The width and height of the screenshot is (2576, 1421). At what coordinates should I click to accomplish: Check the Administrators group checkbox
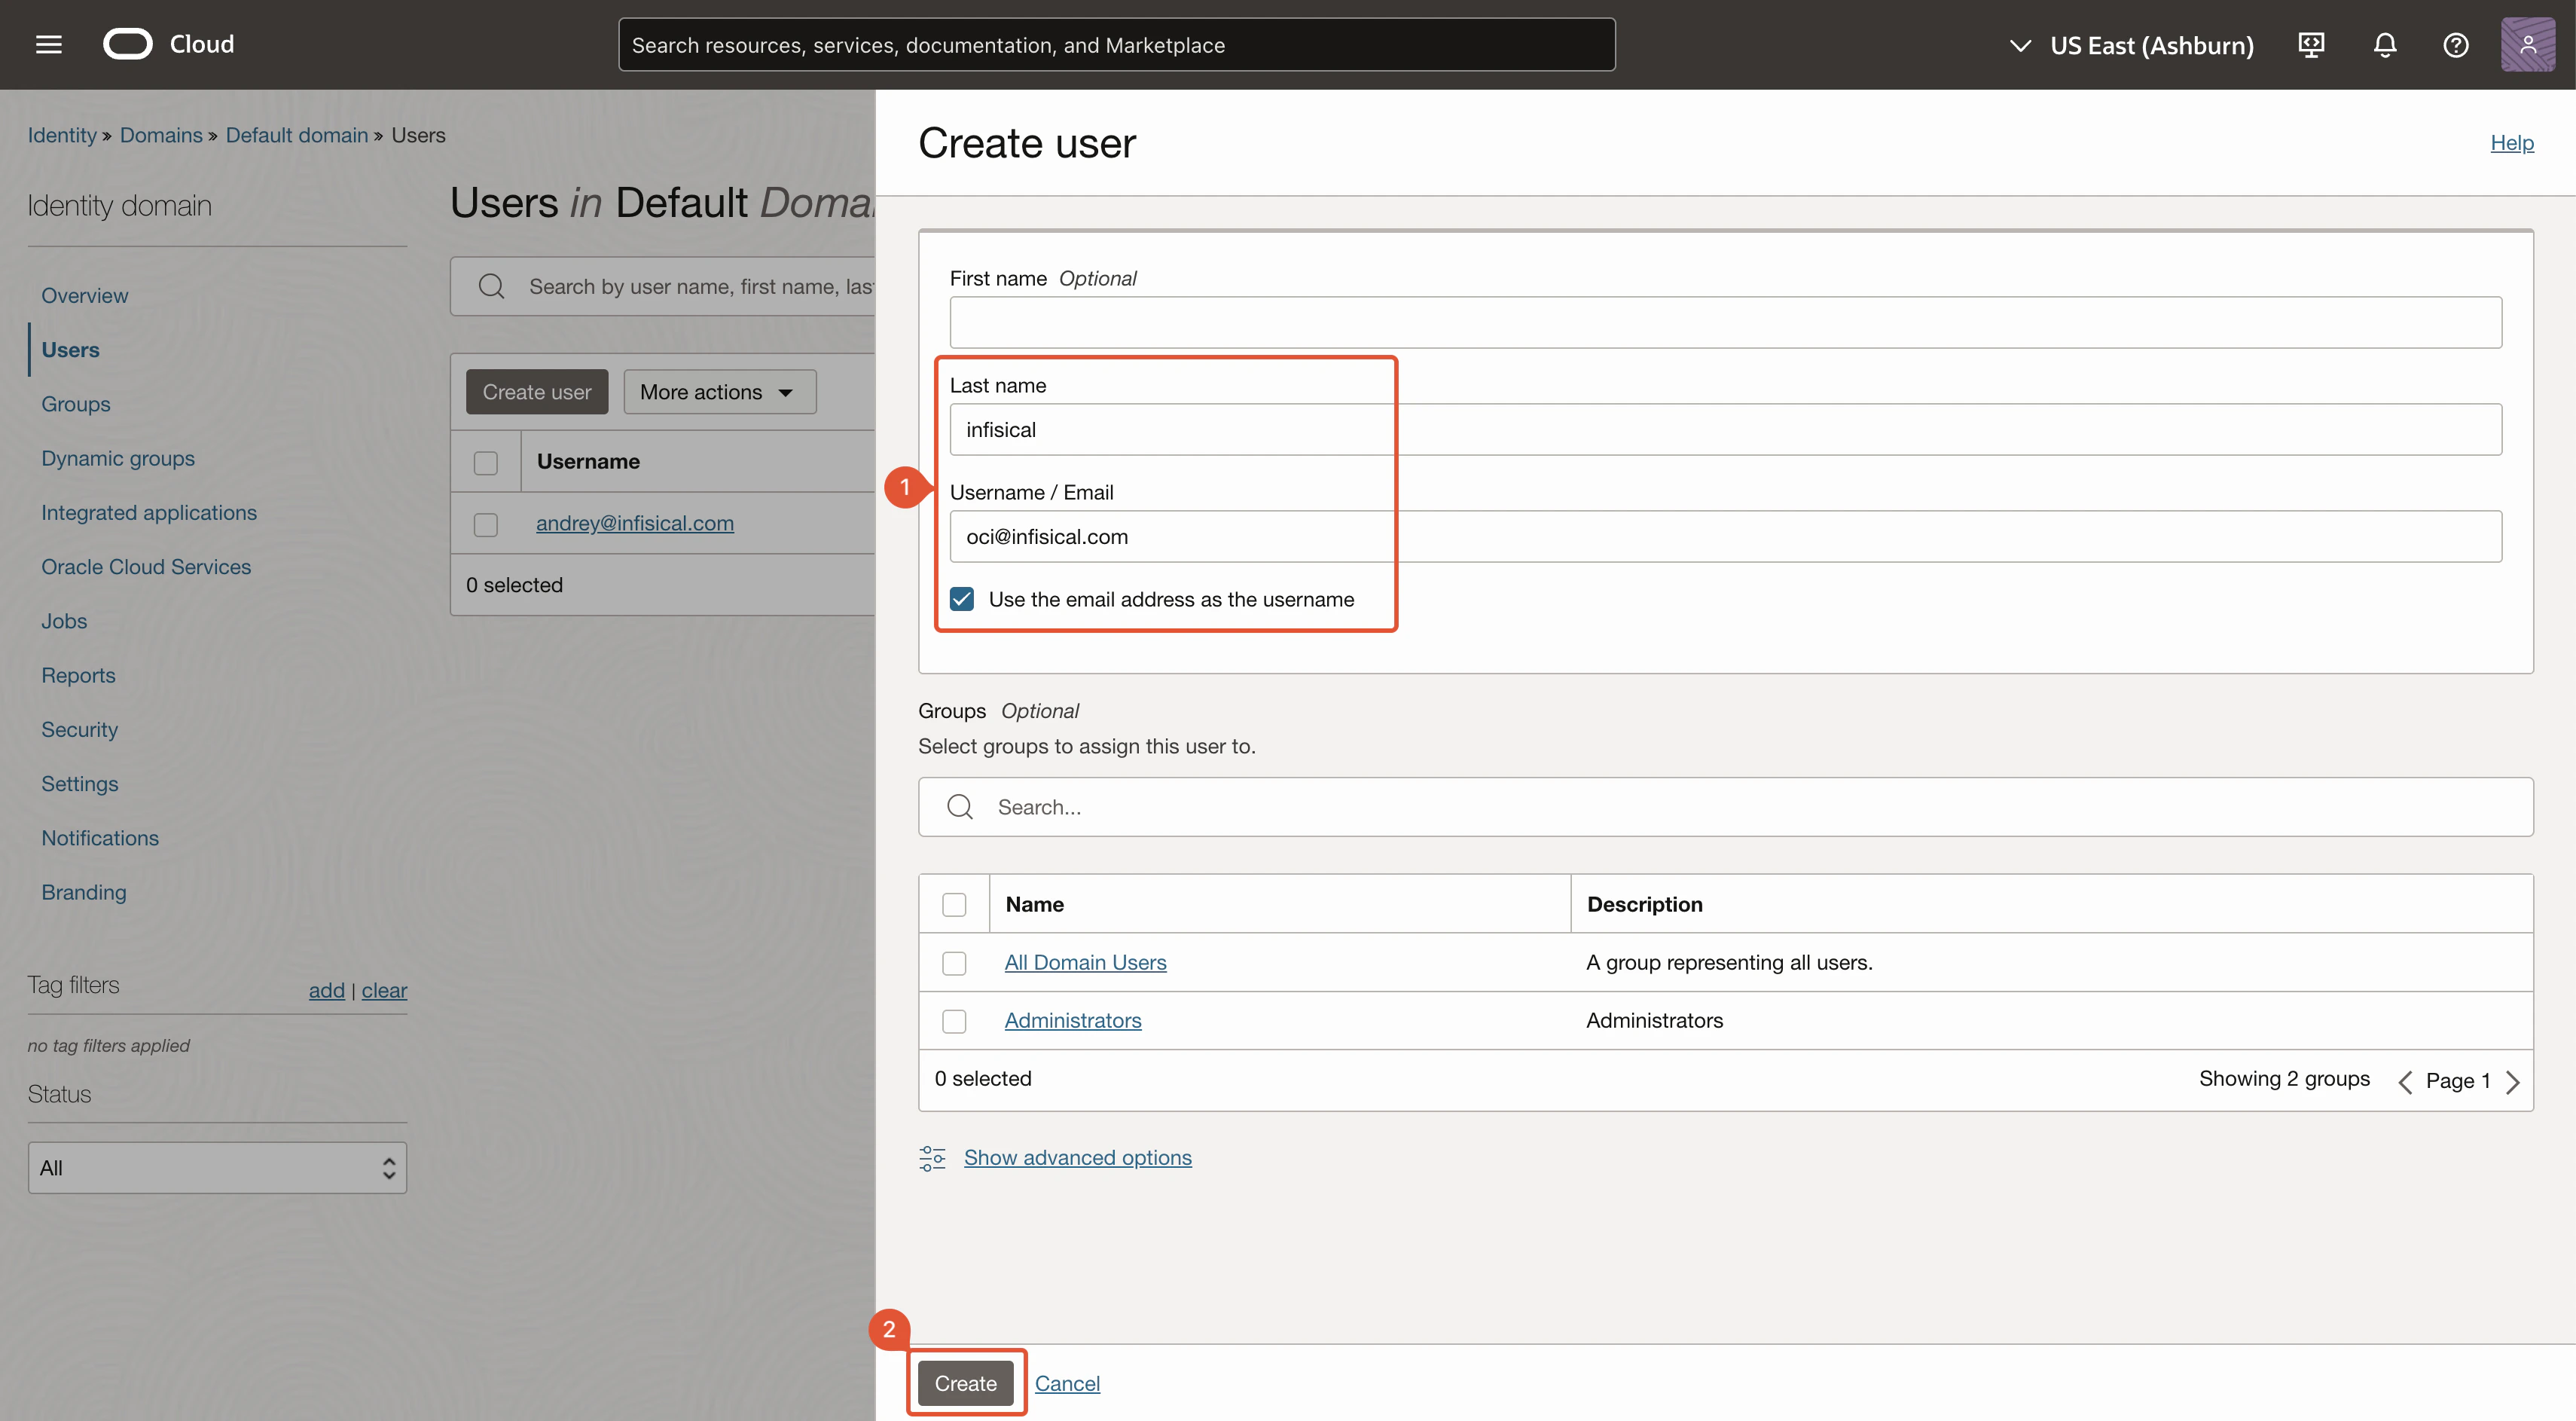click(x=954, y=1021)
